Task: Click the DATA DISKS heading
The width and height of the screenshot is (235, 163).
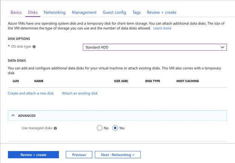Action: 17,61
